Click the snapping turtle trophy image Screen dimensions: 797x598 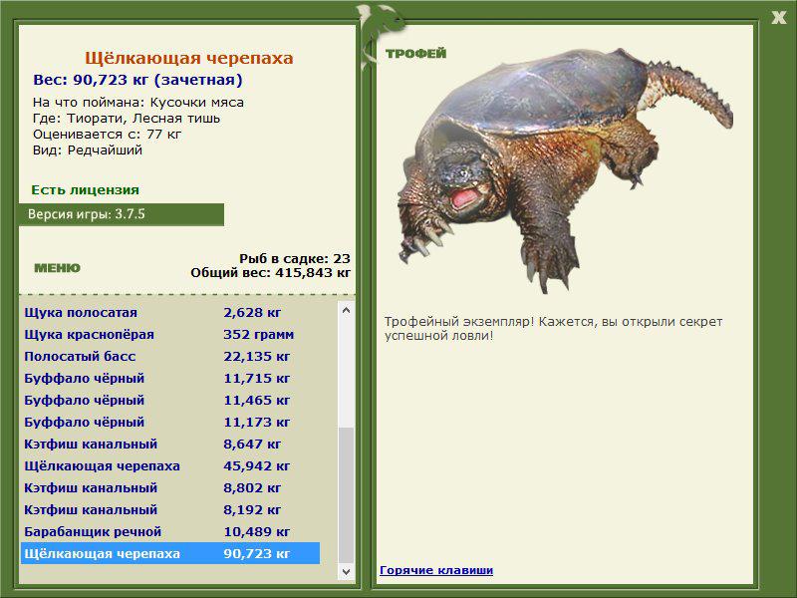click(x=564, y=170)
